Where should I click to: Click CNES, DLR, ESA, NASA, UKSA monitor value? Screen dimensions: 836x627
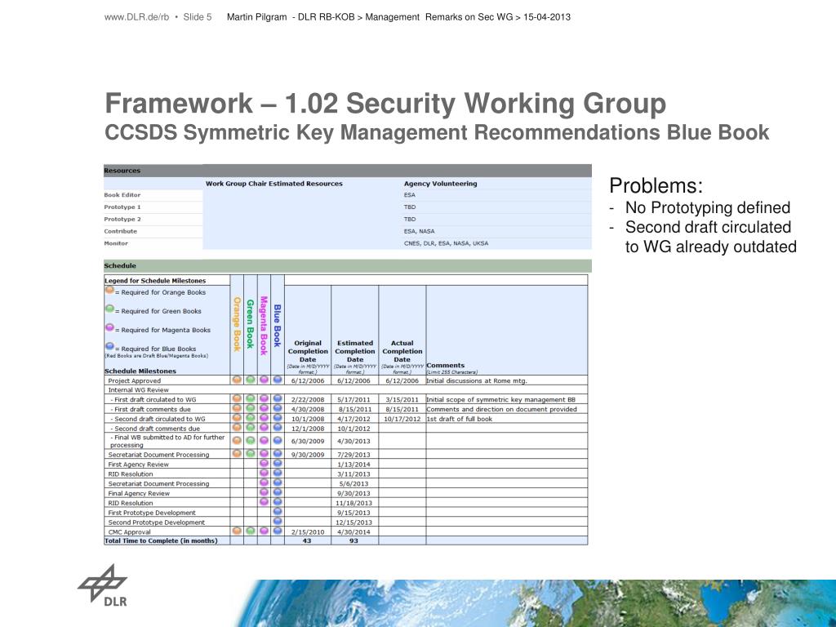pos(446,243)
